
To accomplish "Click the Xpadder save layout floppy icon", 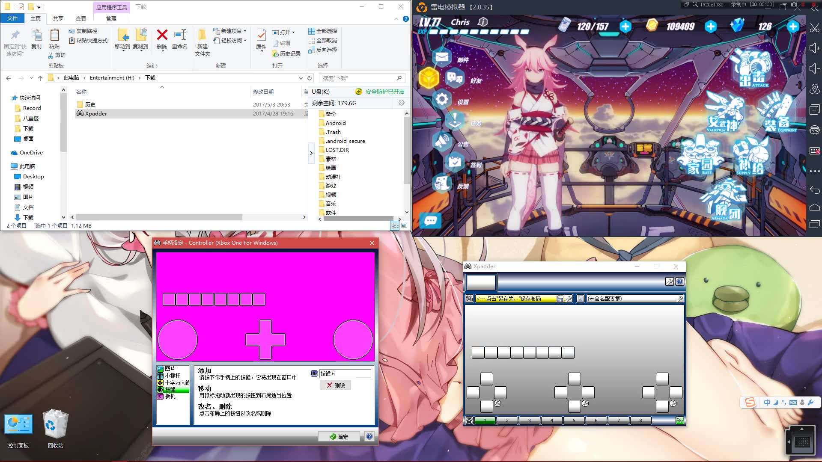I will [560, 299].
